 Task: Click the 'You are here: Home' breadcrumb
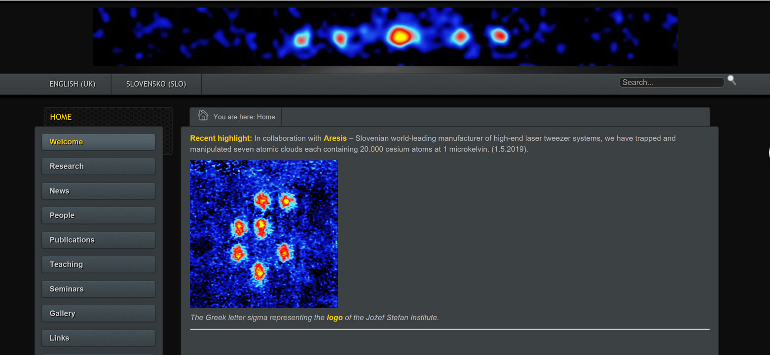pos(244,117)
